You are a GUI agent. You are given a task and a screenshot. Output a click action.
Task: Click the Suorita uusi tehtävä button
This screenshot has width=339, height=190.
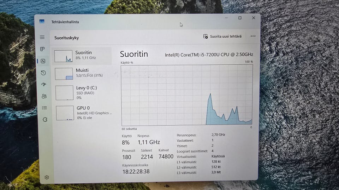click(x=222, y=36)
